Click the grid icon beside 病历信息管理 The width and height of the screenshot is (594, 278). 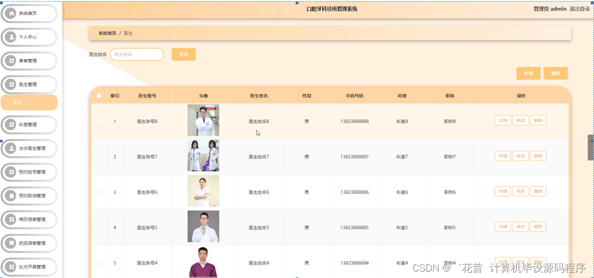[12, 219]
